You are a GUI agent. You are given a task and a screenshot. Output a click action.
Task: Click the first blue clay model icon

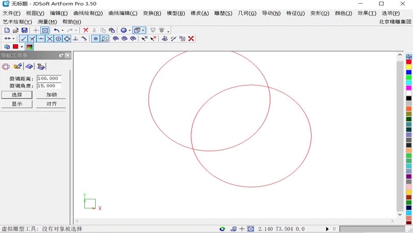pos(115,39)
